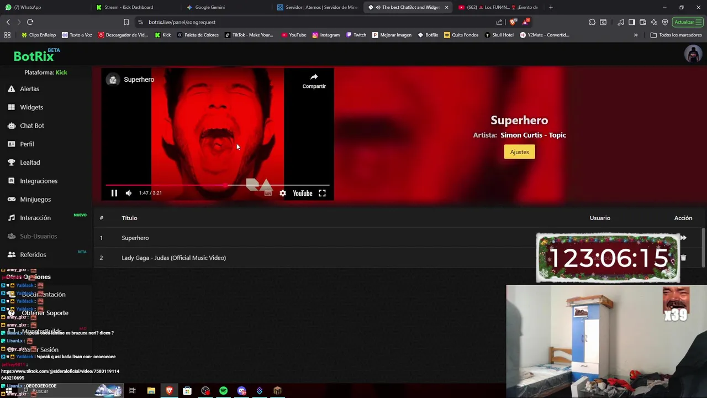Close the BotRix ChatBot tab
The image size is (707, 398).
[446, 7]
